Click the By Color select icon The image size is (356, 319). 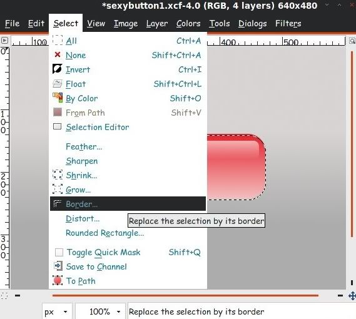[x=58, y=98]
